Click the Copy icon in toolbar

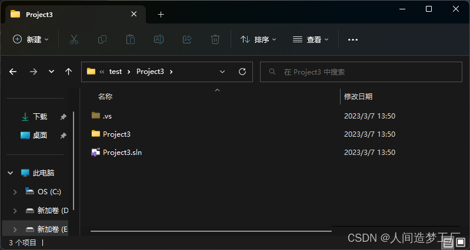[x=102, y=39]
